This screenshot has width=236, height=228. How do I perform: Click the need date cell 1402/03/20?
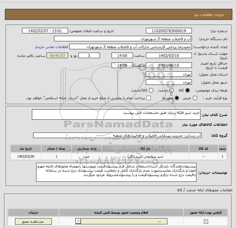(x=26, y=156)
